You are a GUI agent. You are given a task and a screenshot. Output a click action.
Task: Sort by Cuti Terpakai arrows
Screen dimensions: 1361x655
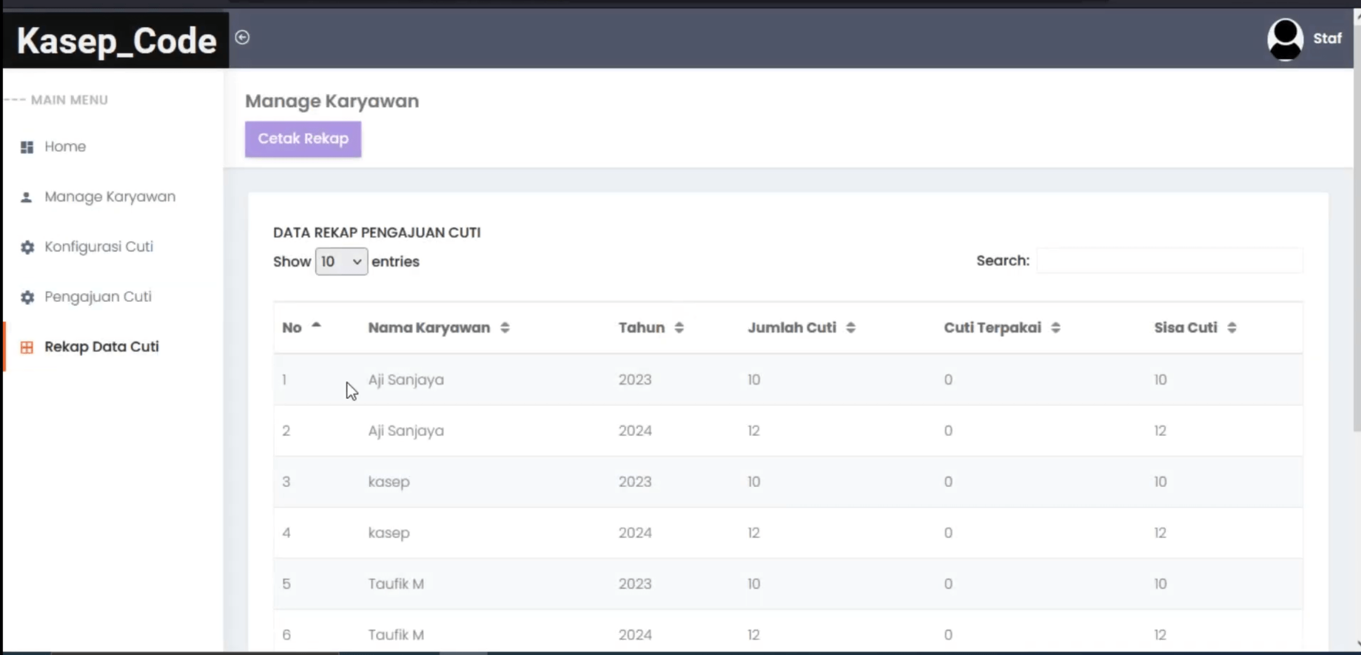[1056, 327]
